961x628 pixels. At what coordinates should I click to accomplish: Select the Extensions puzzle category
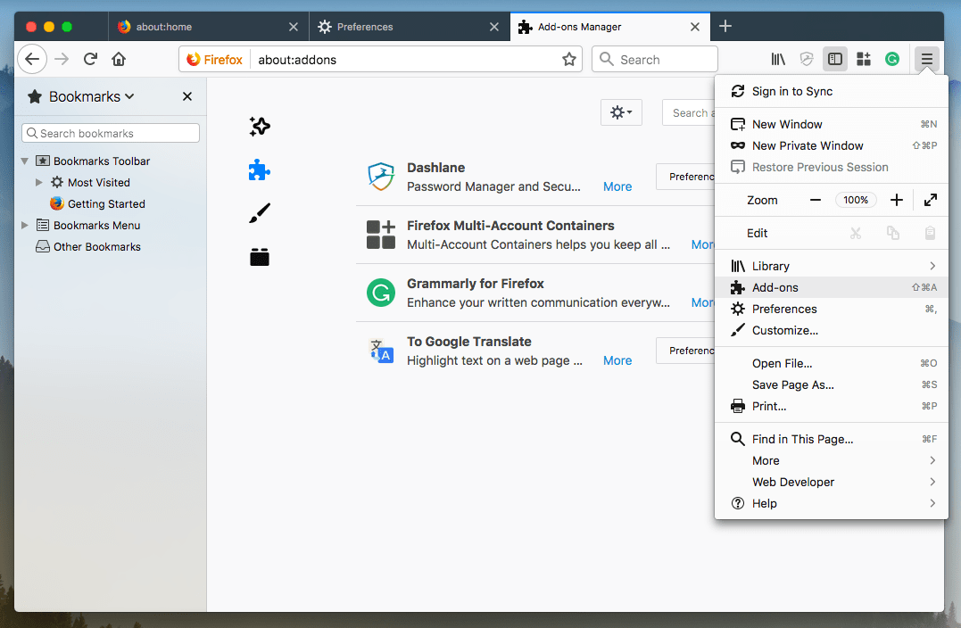pos(260,170)
